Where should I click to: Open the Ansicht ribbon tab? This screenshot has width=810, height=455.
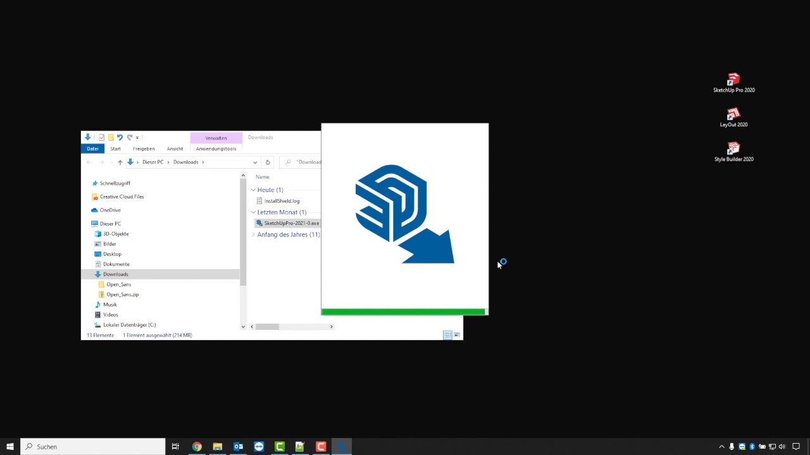click(175, 149)
